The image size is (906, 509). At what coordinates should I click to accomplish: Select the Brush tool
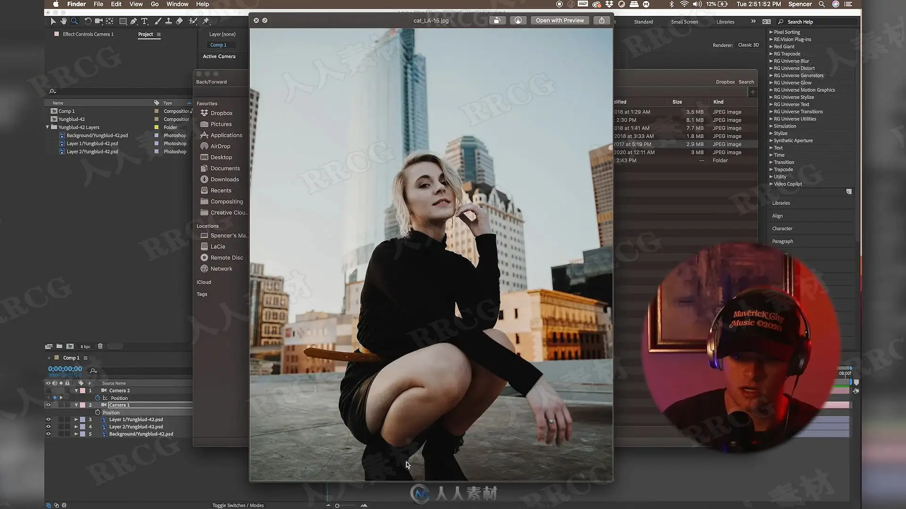coord(158,21)
